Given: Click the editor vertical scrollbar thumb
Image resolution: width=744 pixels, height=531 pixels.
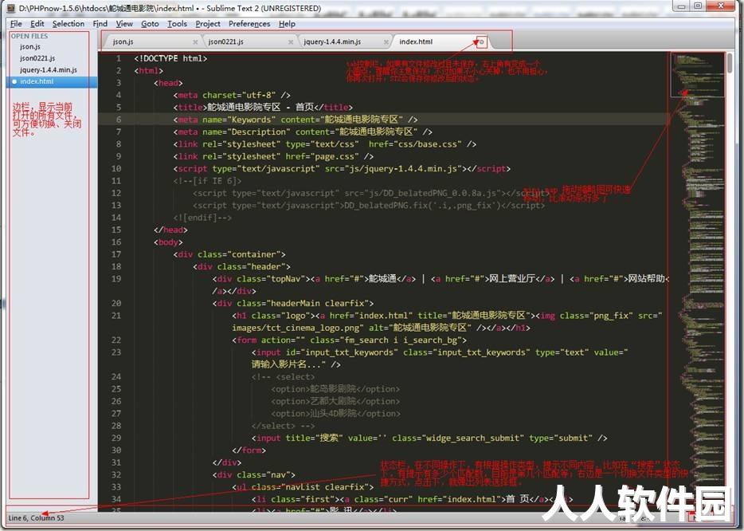Looking at the screenshot, I should point(730,61).
